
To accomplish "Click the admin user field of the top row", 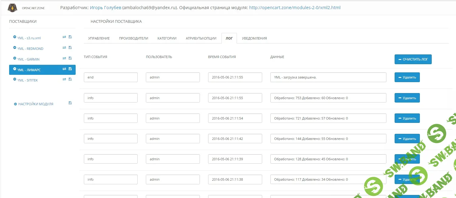I will [x=173, y=77].
